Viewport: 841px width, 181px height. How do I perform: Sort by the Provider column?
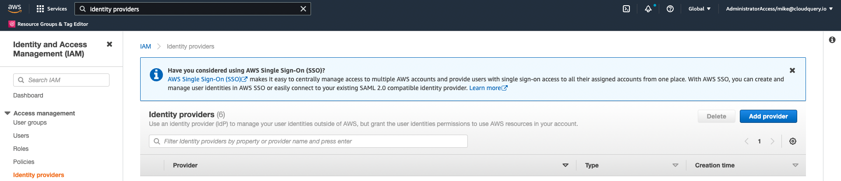click(x=565, y=165)
